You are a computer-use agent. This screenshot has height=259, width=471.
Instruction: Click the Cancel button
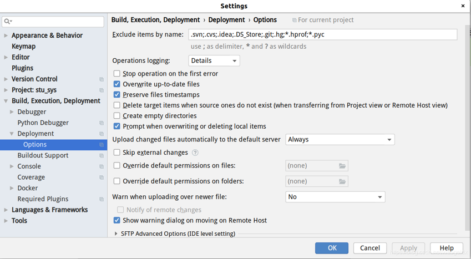[369, 248]
